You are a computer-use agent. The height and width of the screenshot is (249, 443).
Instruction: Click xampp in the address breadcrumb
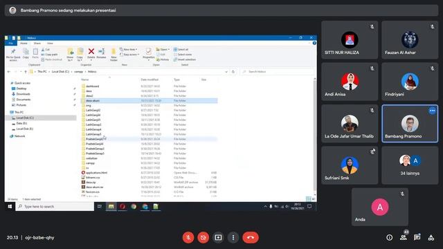[78, 72]
